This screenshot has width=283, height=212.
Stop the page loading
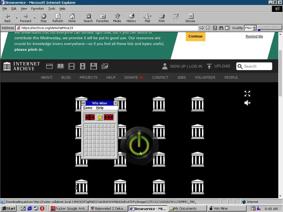(x=43, y=18)
